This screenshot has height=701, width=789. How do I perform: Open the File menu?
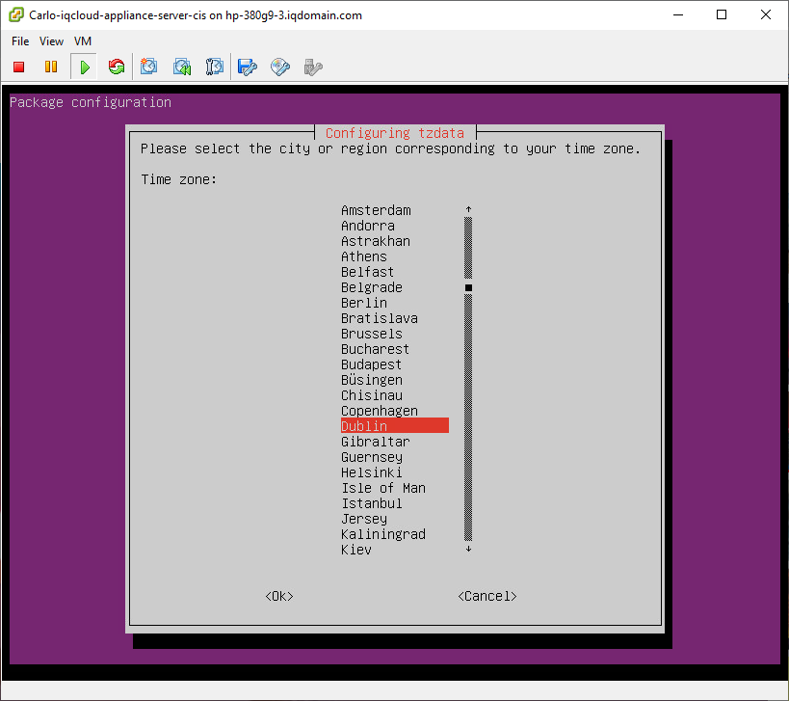pos(20,41)
